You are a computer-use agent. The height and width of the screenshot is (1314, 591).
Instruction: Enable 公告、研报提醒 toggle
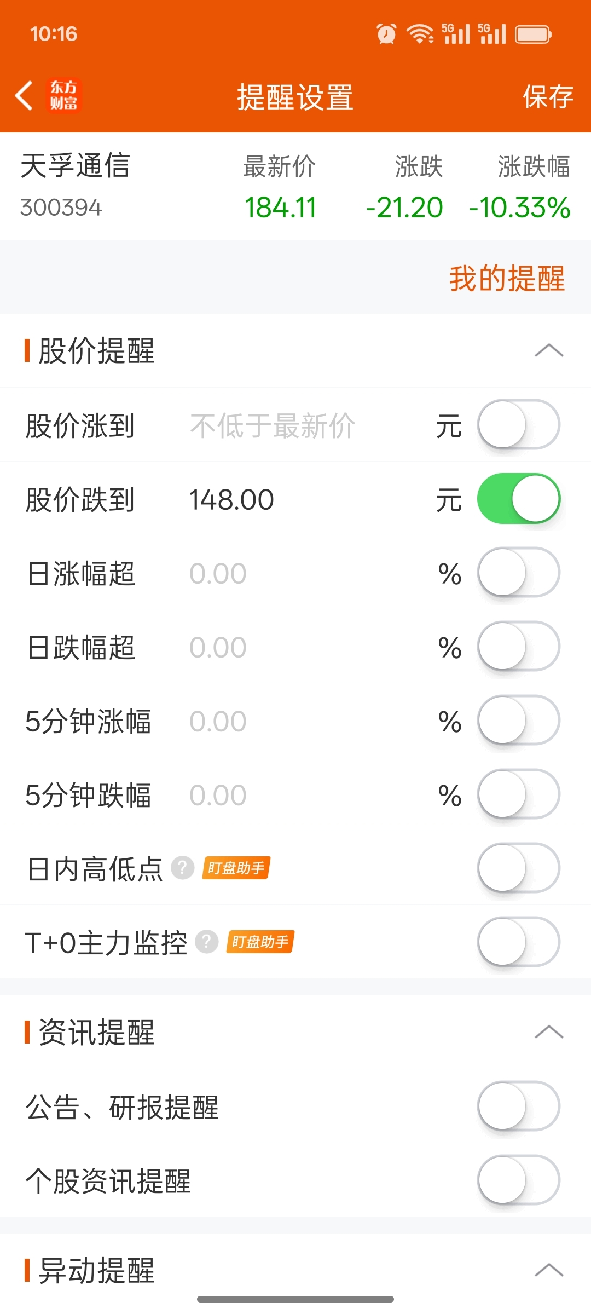(519, 1106)
